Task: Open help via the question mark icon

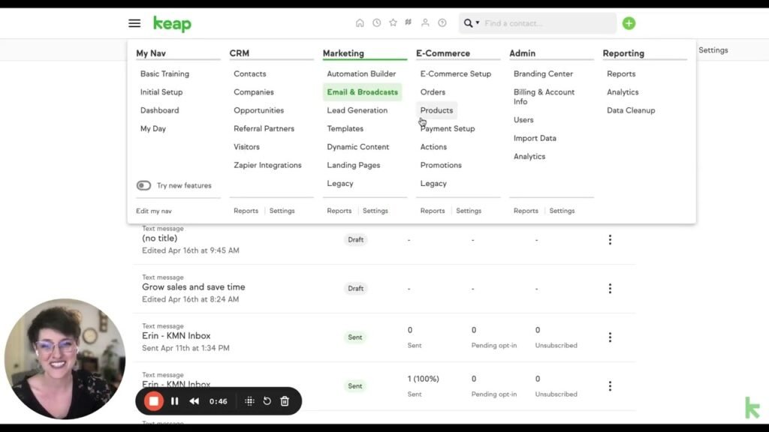Action: click(442, 22)
